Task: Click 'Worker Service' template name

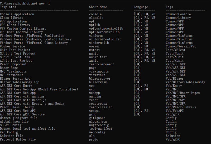Action: tap(12, 46)
